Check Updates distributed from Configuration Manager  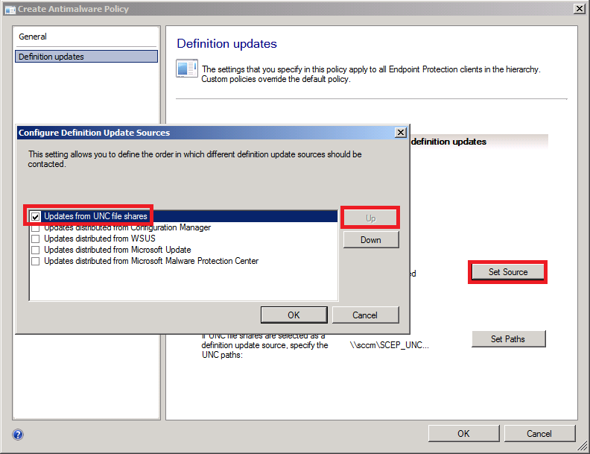click(x=35, y=228)
